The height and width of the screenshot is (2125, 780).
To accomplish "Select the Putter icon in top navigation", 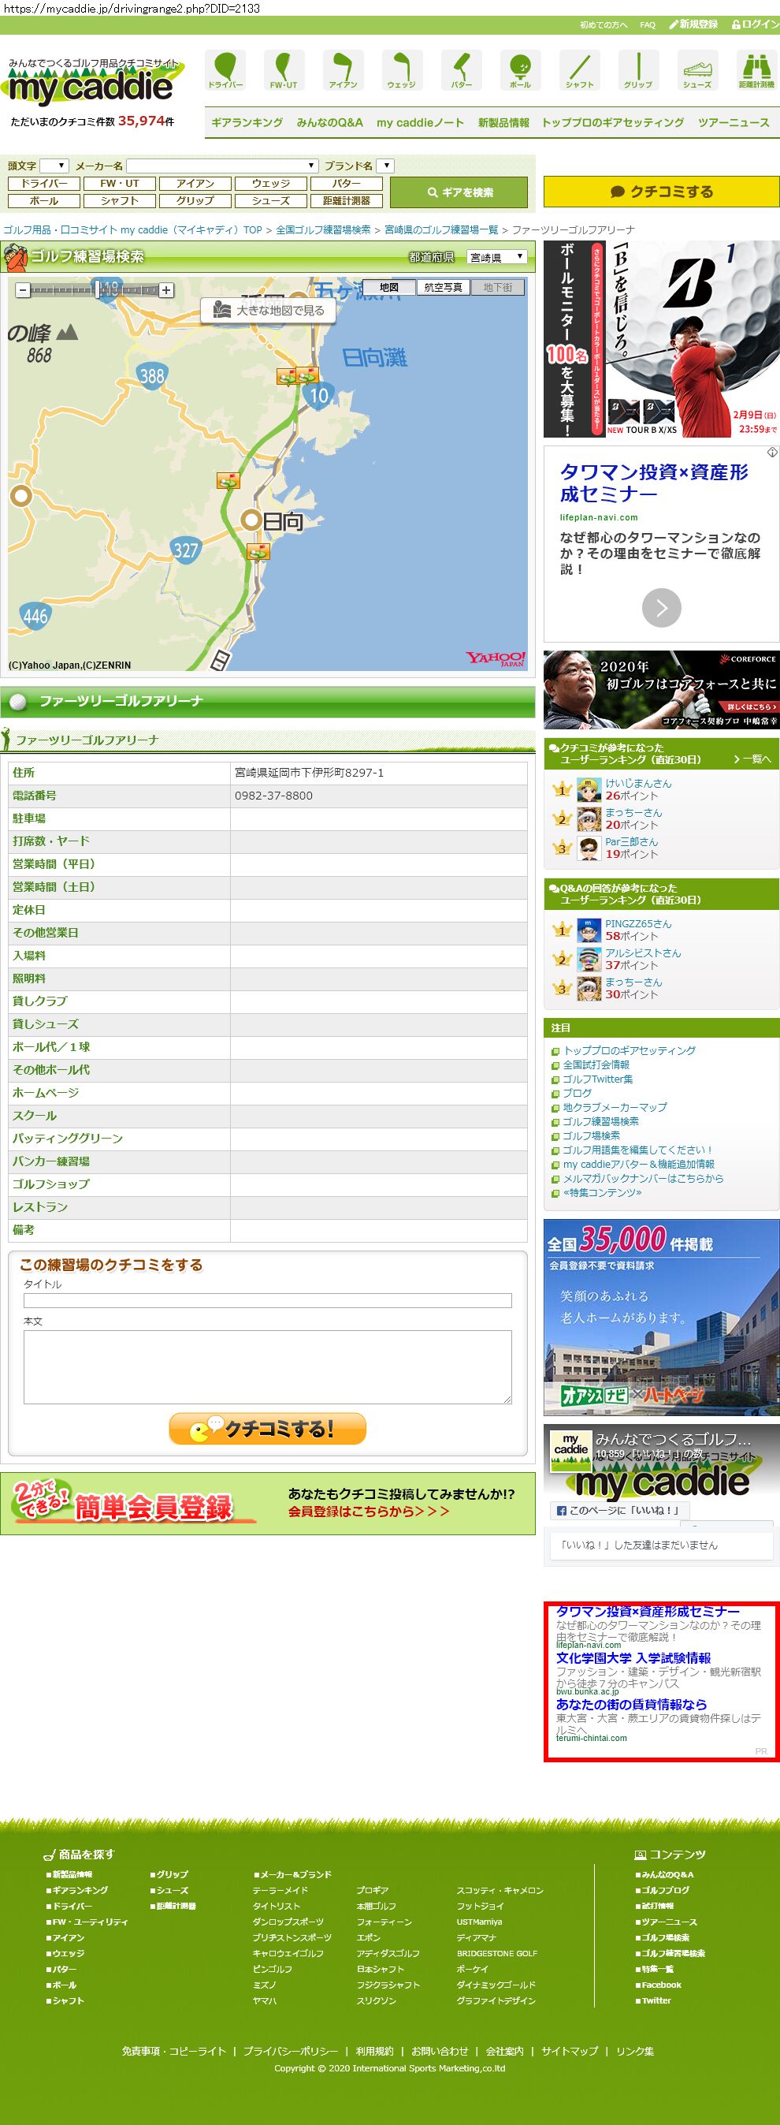I will pos(461,70).
